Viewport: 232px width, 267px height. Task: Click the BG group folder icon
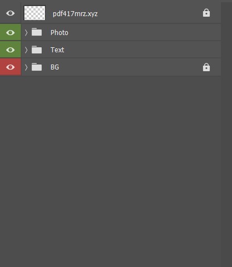pyautogui.click(x=37, y=67)
